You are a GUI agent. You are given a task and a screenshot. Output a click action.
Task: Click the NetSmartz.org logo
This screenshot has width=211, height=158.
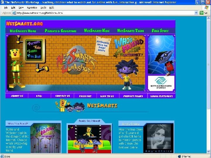coord(25,24)
